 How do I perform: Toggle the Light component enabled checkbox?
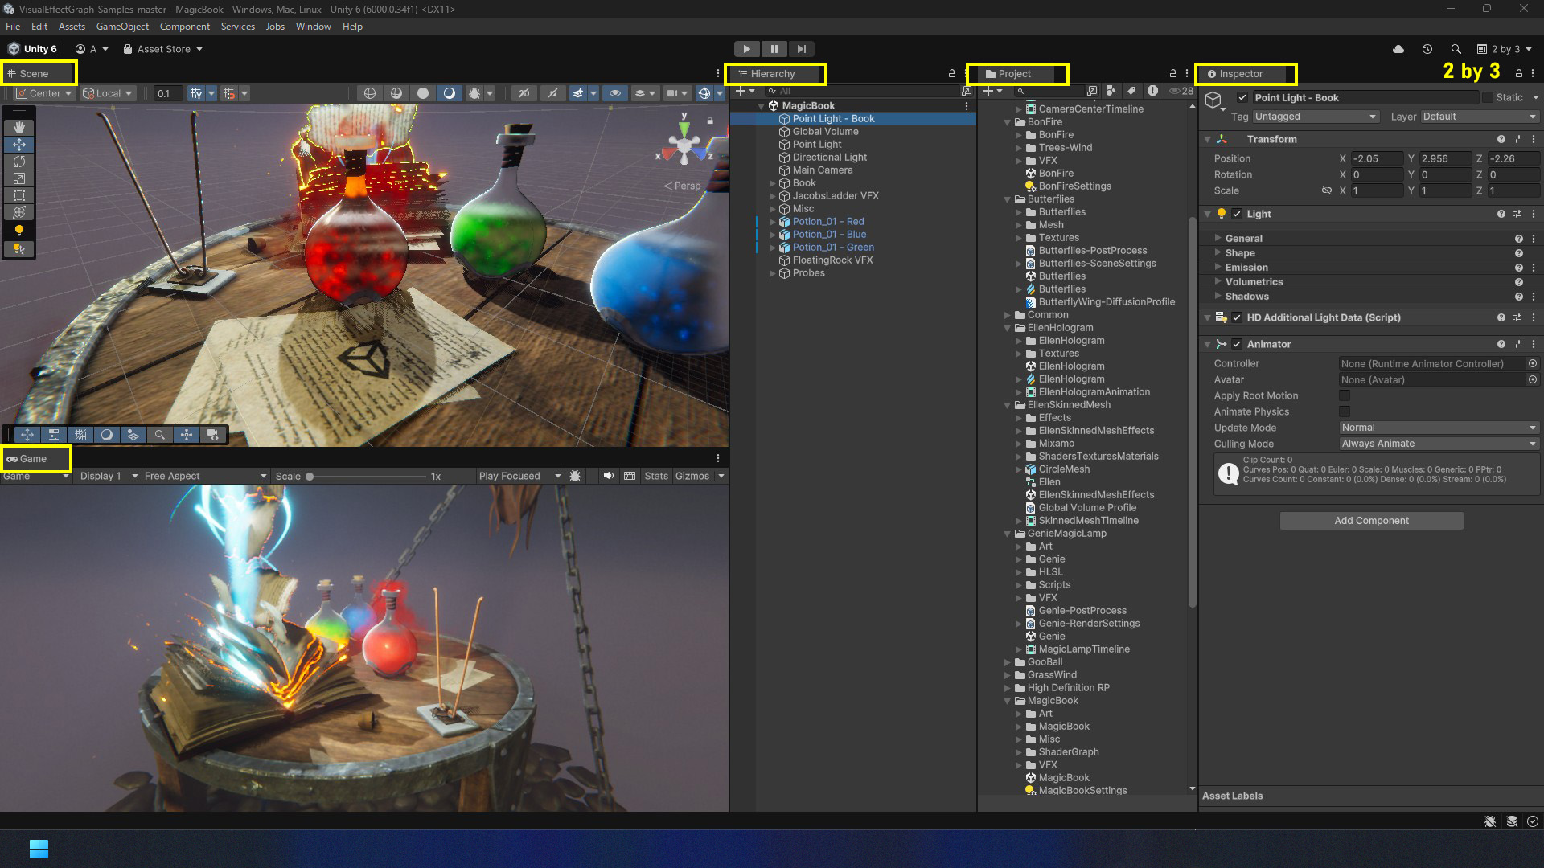[x=1237, y=214]
